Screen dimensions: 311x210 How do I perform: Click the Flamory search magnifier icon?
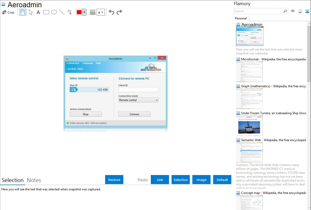285,11
